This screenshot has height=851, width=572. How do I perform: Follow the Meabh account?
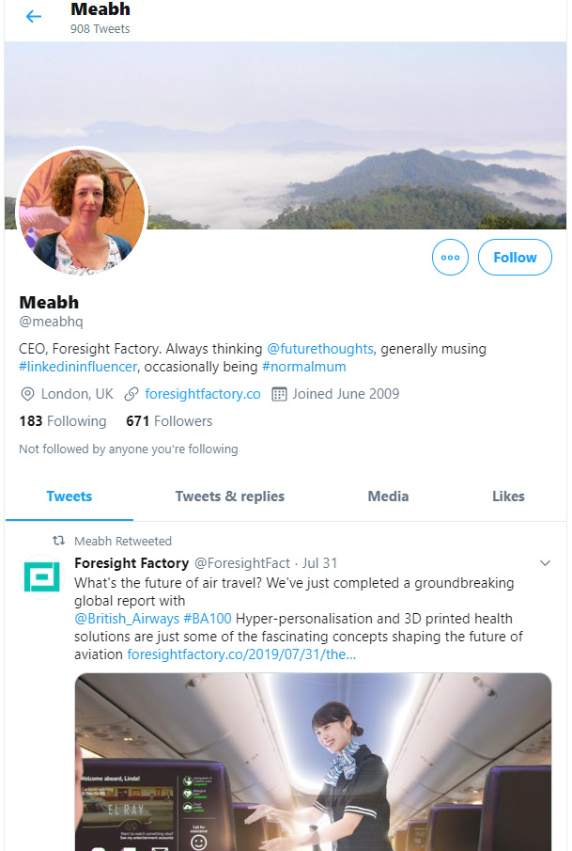(x=515, y=258)
